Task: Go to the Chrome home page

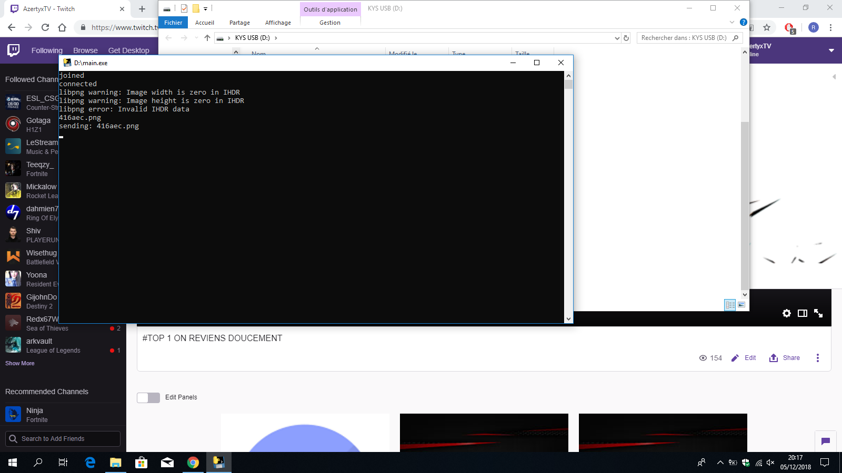Action: coord(62,27)
